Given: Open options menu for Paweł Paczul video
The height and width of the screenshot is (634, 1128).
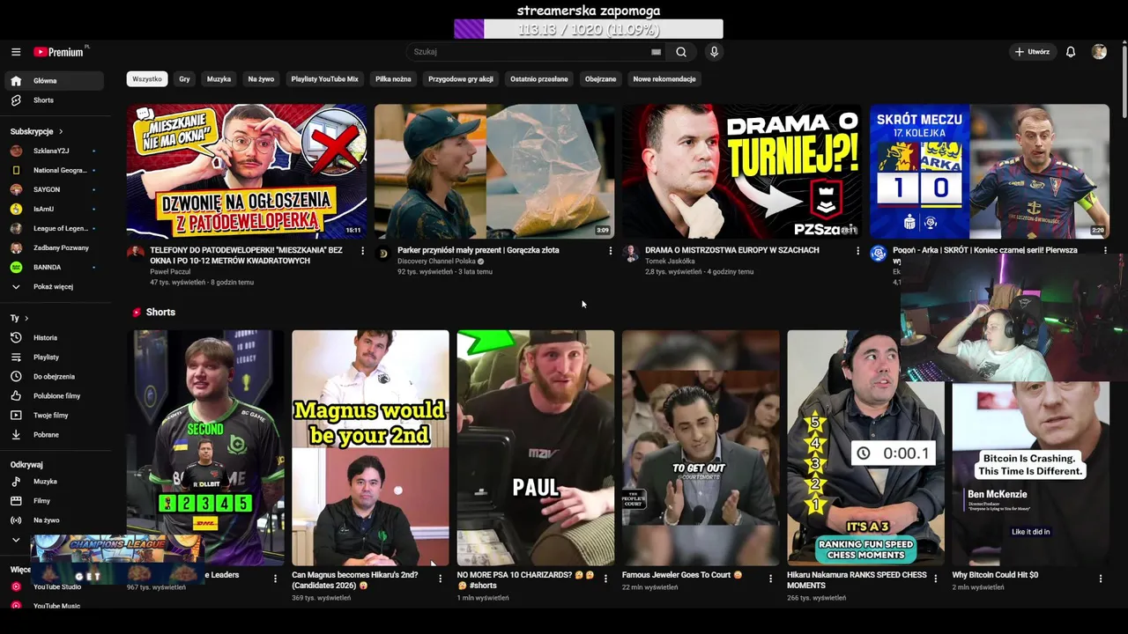Looking at the screenshot, I should [x=362, y=251].
